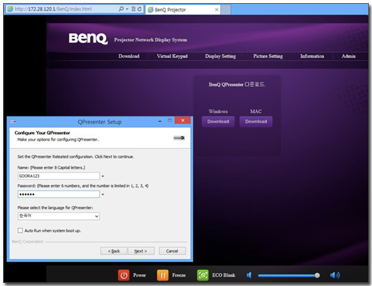Image resolution: width=372 pixels, height=286 pixels.
Task: Open the QPresenter language dropdown
Action: (x=59, y=217)
